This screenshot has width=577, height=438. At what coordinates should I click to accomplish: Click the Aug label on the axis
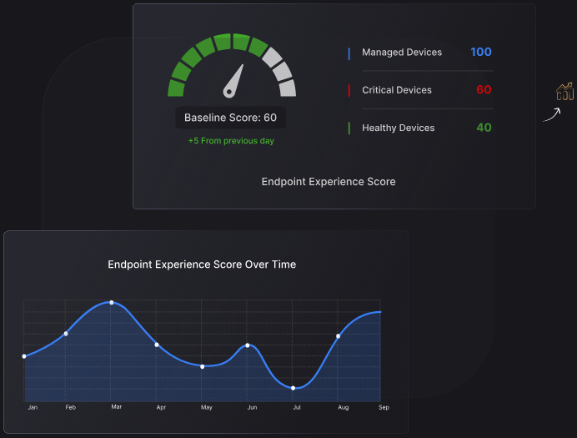click(x=343, y=407)
